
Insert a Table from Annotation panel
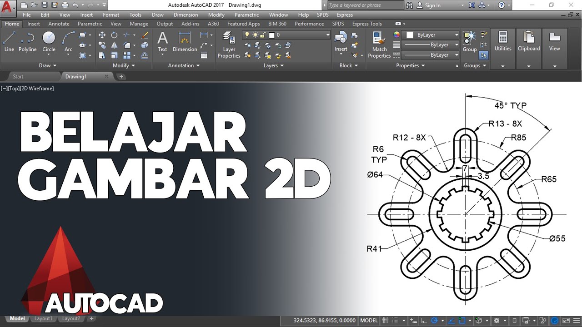pos(204,55)
